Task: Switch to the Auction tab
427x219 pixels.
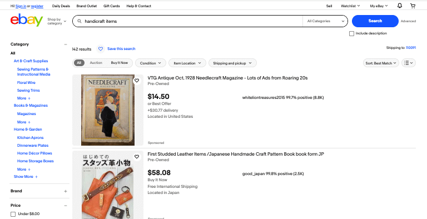Action: (96, 63)
